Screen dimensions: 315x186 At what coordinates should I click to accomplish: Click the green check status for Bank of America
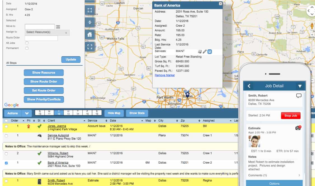(39, 163)
